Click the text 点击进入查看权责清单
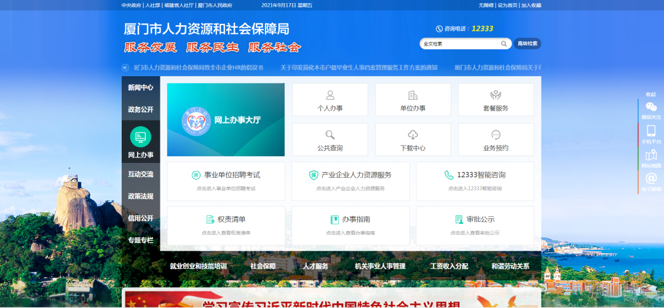The width and height of the screenshot is (664, 308). (226, 233)
